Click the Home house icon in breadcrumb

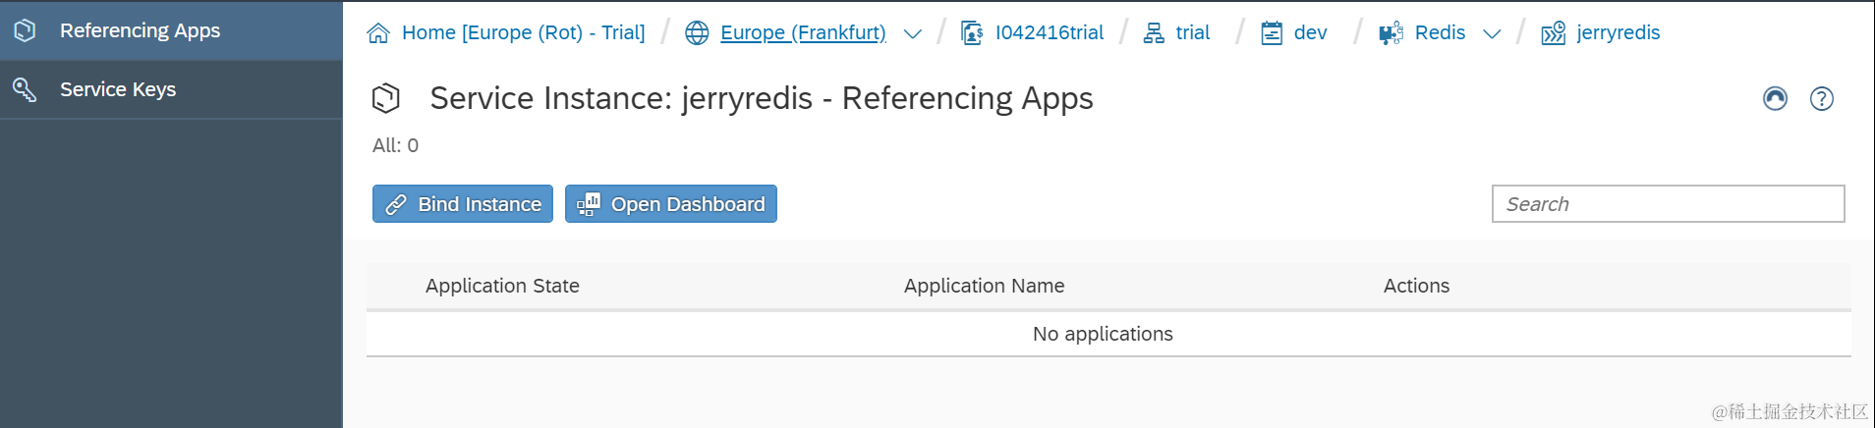point(378,33)
